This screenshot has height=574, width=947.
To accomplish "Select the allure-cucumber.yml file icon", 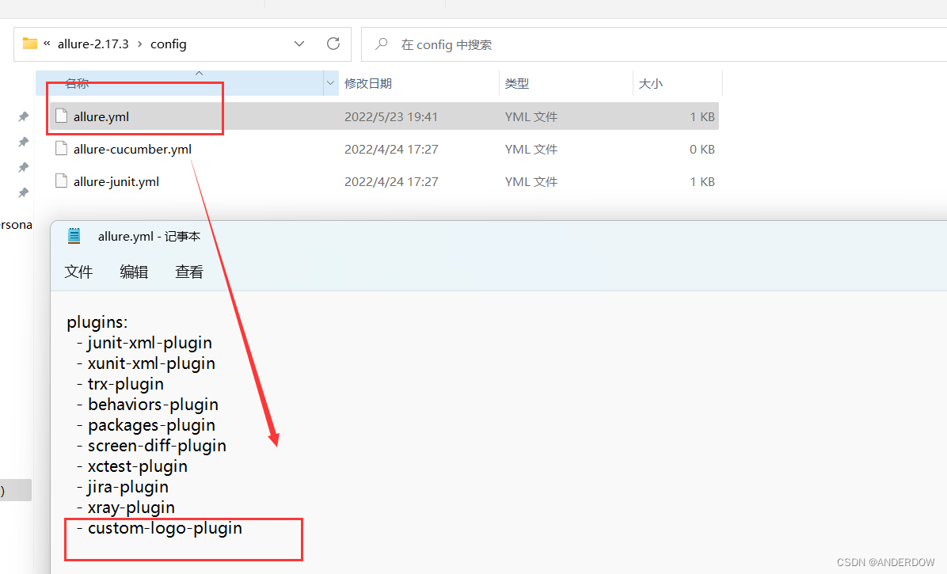I will tap(61, 149).
